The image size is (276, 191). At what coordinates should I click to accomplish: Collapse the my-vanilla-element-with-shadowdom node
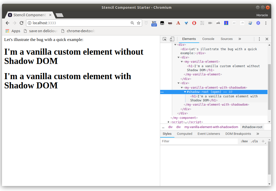[x=182, y=88]
